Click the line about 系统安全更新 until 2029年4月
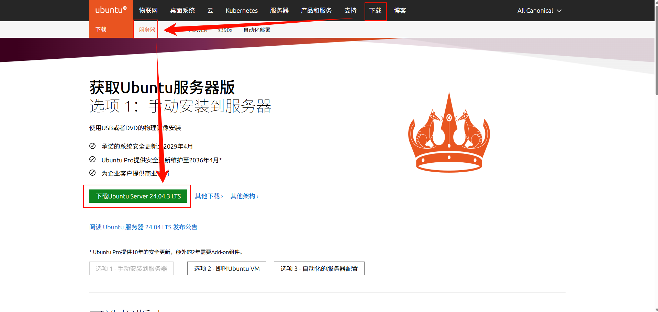This screenshot has width=658, height=312. tap(147, 147)
